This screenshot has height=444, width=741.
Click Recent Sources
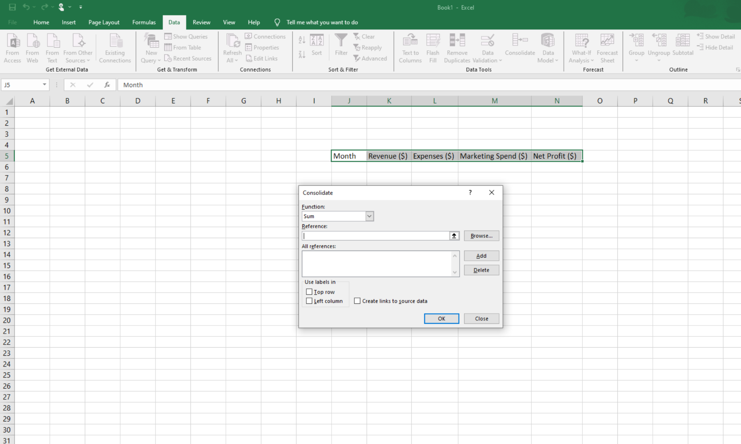(188, 58)
